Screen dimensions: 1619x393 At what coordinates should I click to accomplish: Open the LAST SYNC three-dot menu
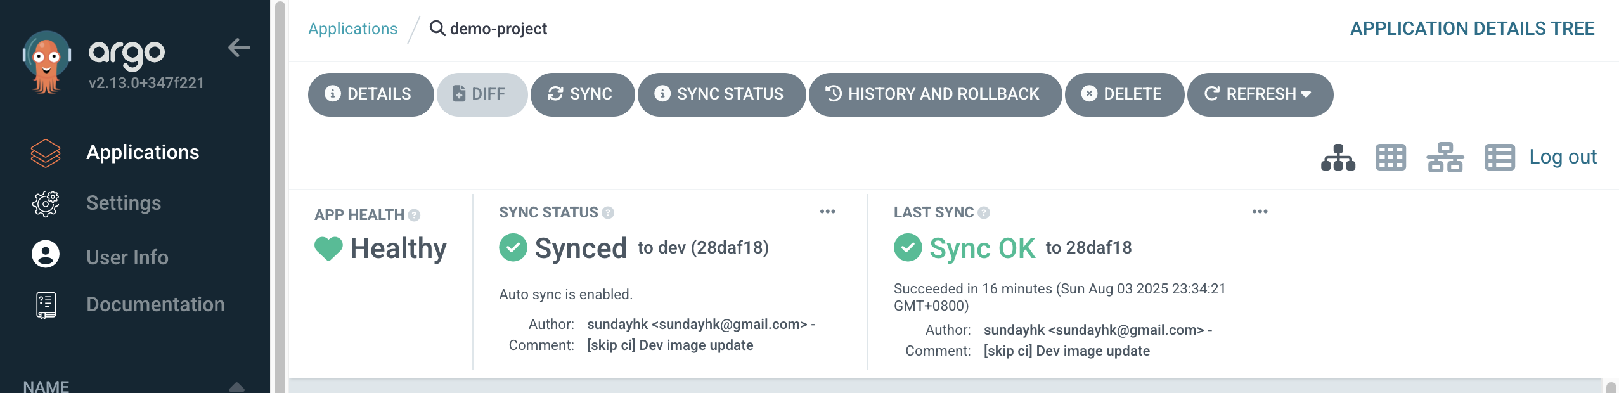pyautogui.click(x=1260, y=212)
